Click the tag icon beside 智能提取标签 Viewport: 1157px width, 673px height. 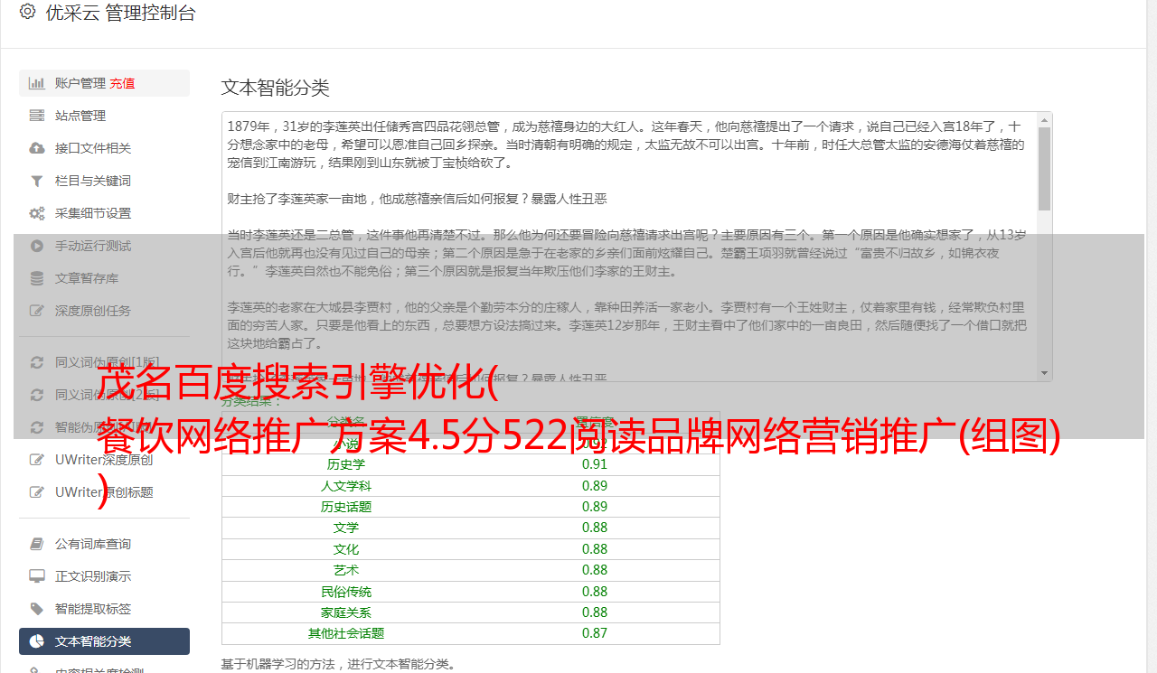(37, 609)
